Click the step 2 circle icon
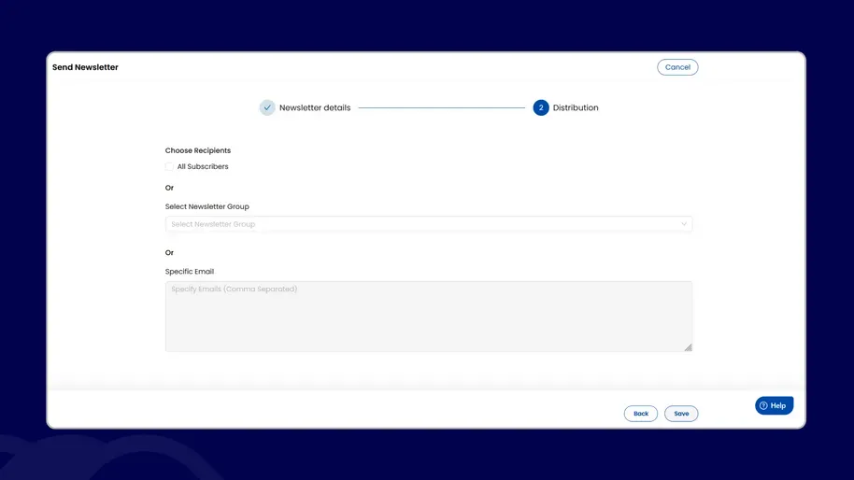 pyautogui.click(x=541, y=107)
